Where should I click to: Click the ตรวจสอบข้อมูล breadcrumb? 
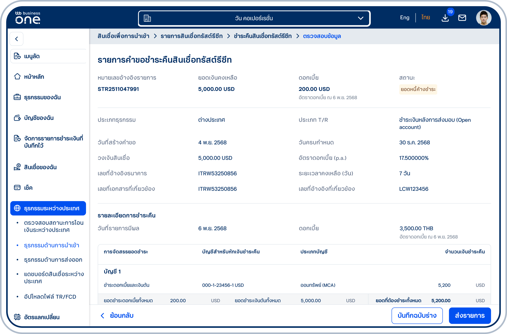[x=322, y=36]
